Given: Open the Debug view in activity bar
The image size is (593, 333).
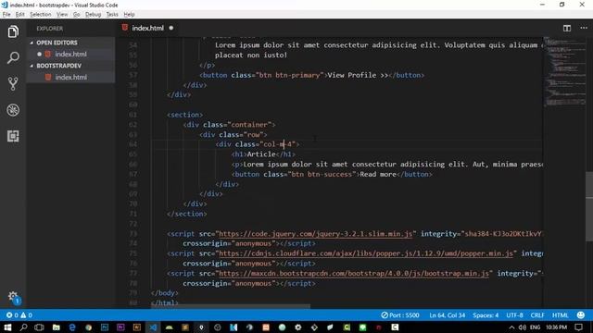Looking at the screenshot, I should (x=13, y=110).
